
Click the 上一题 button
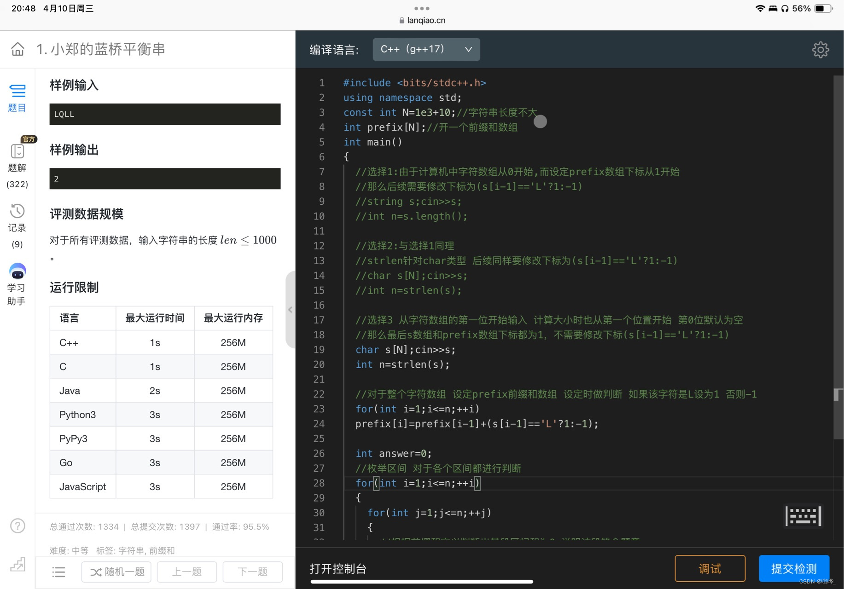pyautogui.click(x=186, y=572)
